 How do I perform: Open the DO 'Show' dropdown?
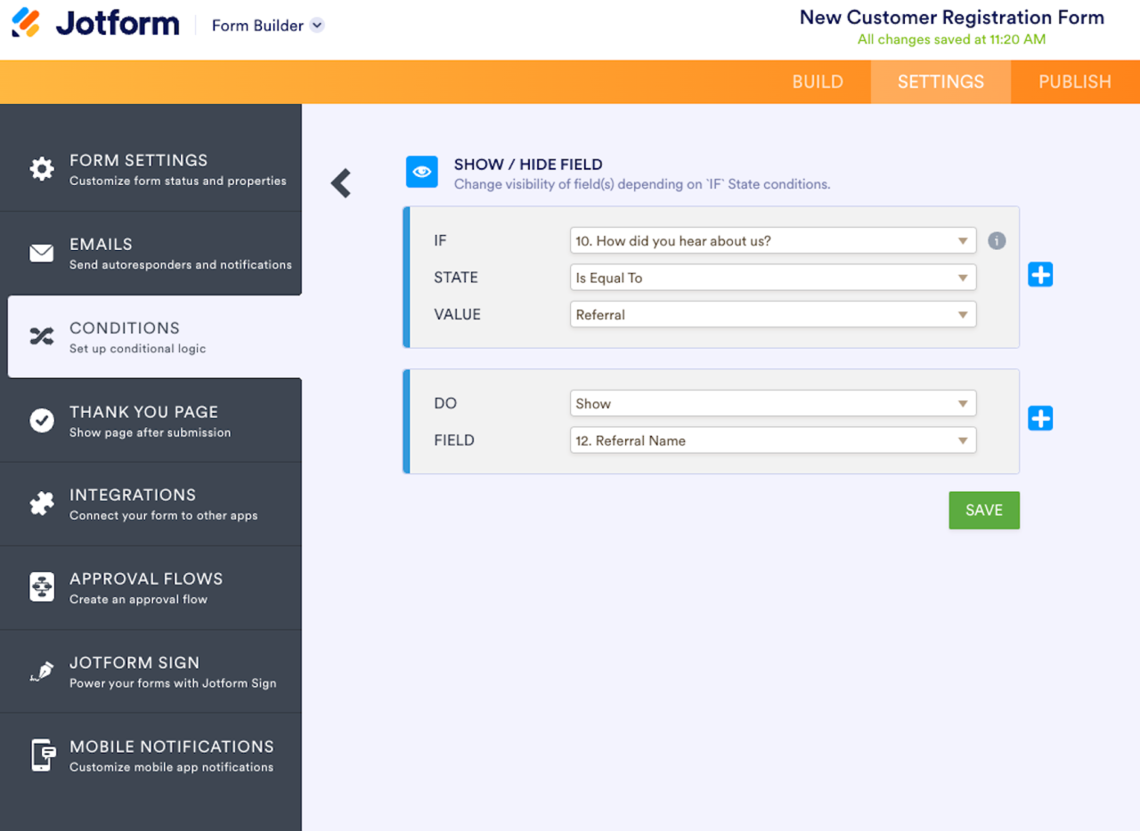[773, 403]
